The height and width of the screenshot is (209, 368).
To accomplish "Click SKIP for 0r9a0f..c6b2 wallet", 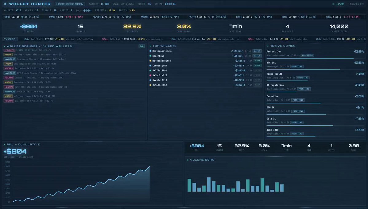I will (x=258, y=85).
